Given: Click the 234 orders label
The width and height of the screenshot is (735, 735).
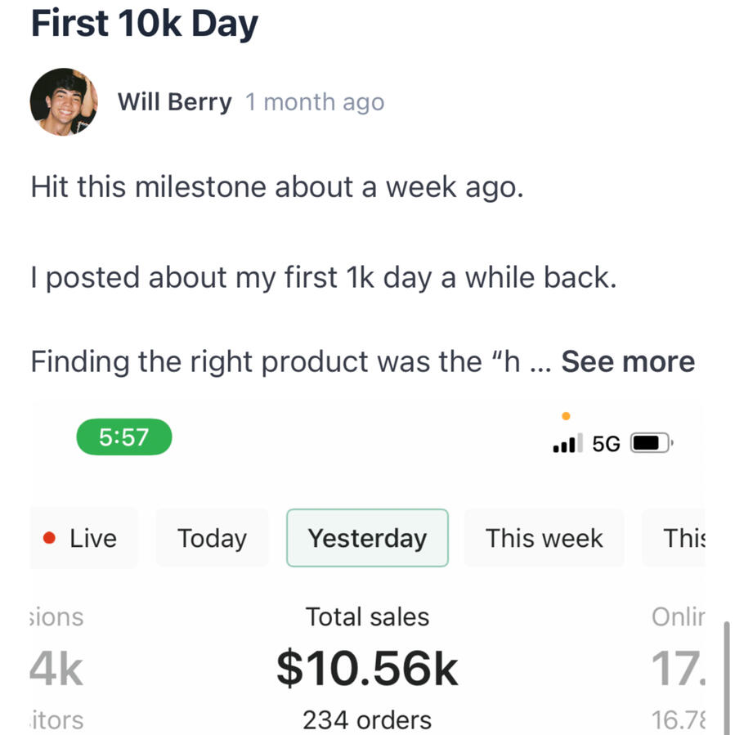Looking at the screenshot, I should tap(367, 720).
